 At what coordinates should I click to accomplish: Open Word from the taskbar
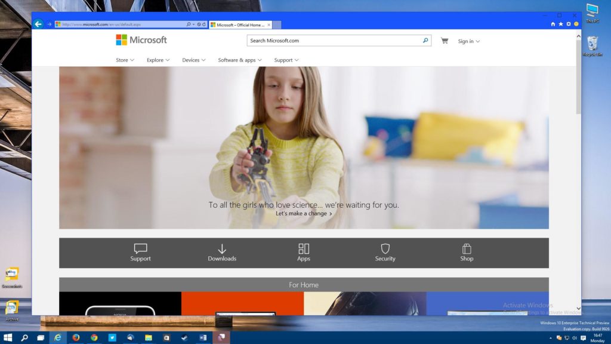coord(203,337)
